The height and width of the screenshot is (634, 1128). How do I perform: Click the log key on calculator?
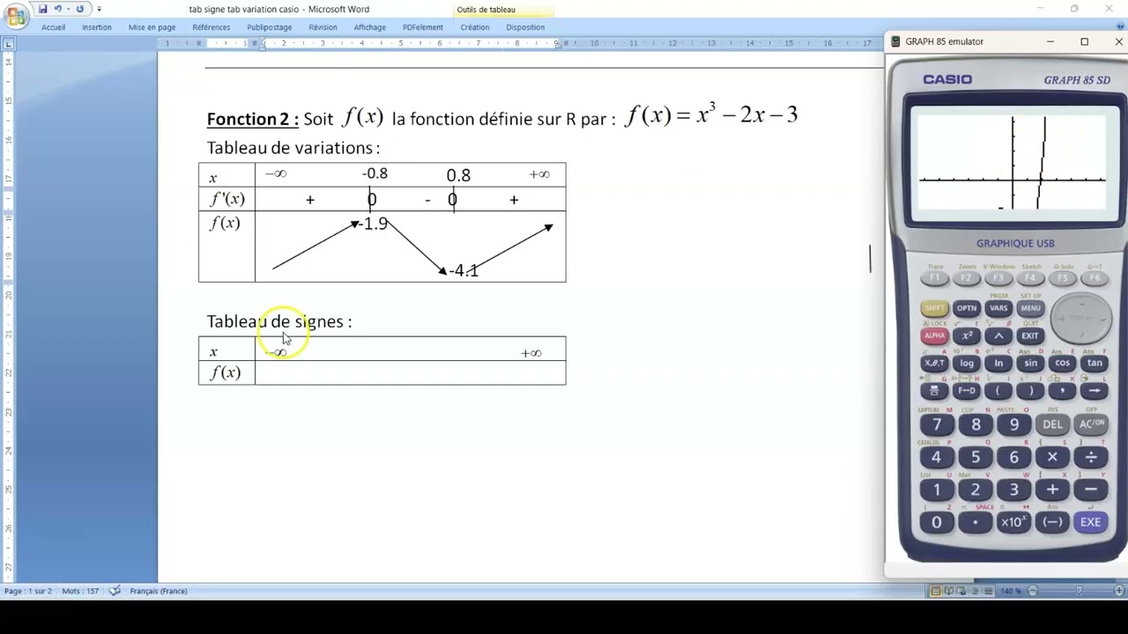967,363
